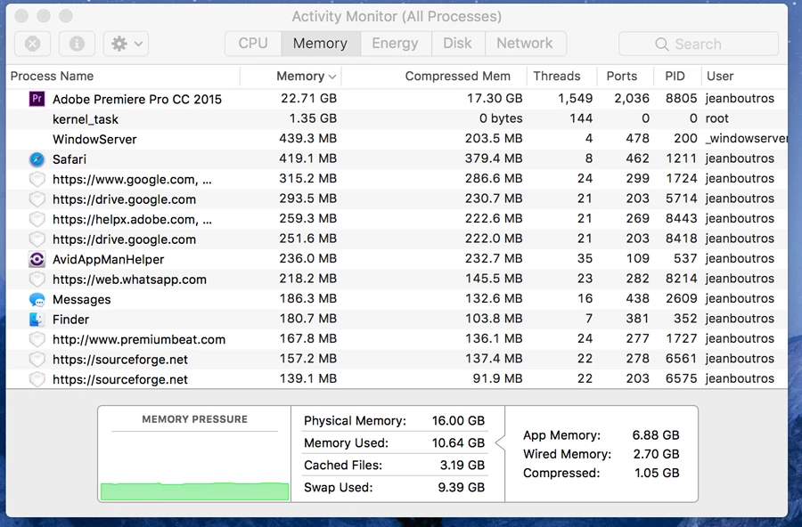This screenshot has width=802, height=527.
Task: Click the Physical Memory 16.00 GB entry
Action: (x=394, y=421)
